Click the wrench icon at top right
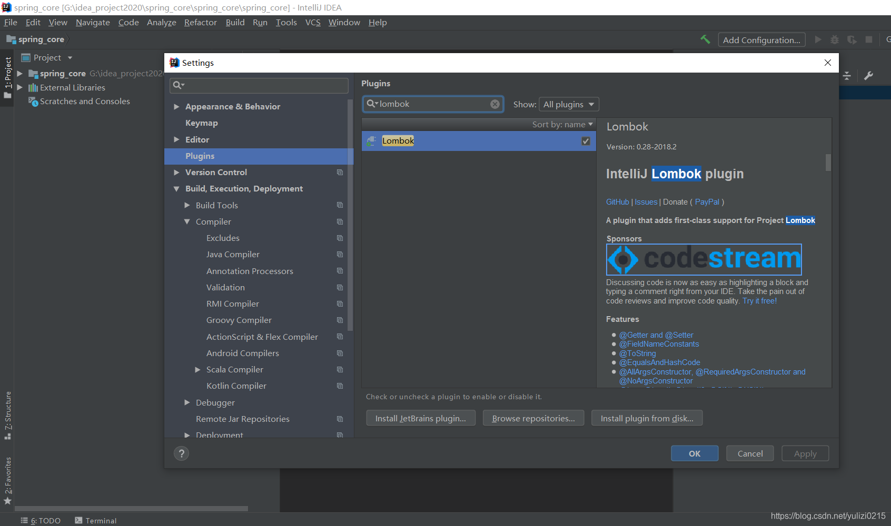This screenshot has height=526, width=891. (x=868, y=76)
